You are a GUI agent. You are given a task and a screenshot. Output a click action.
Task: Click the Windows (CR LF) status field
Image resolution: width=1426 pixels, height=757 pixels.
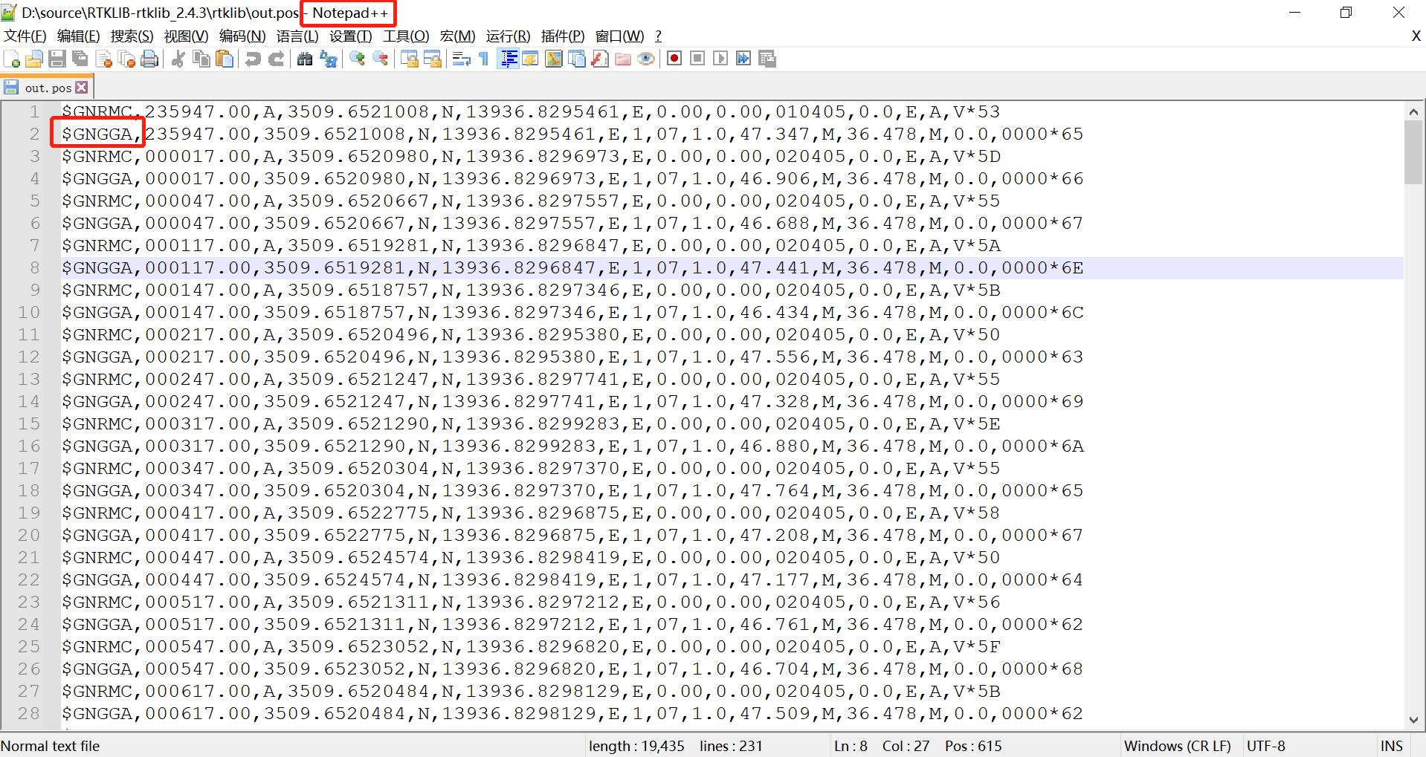pos(1178,746)
